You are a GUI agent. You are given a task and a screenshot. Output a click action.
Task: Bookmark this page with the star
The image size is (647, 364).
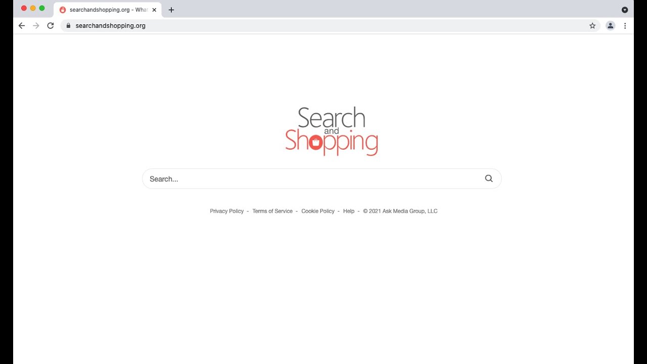coord(592,26)
